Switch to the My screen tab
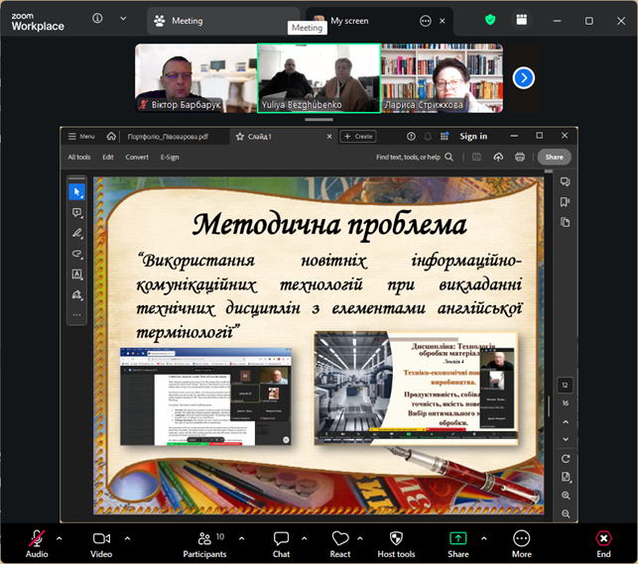Viewport: 638px width, 564px height. [x=349, y=21]
